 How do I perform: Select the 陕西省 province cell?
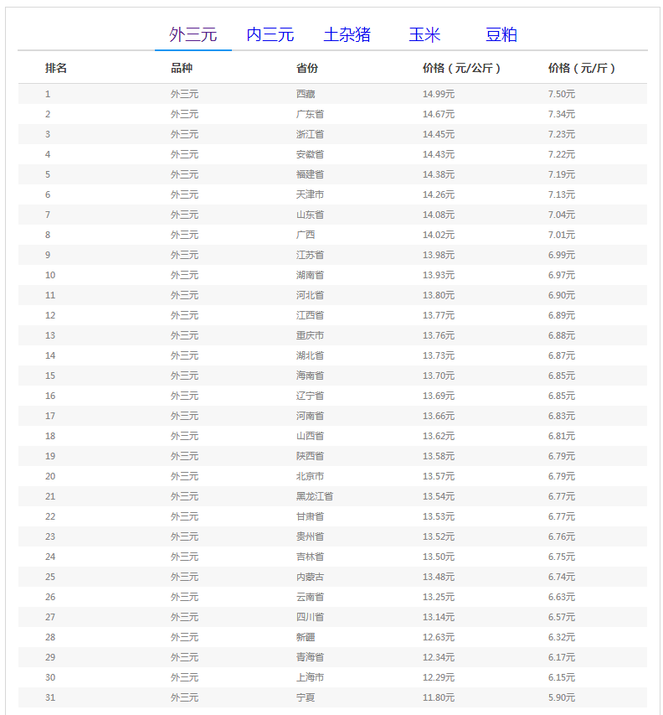coord(310,455)
